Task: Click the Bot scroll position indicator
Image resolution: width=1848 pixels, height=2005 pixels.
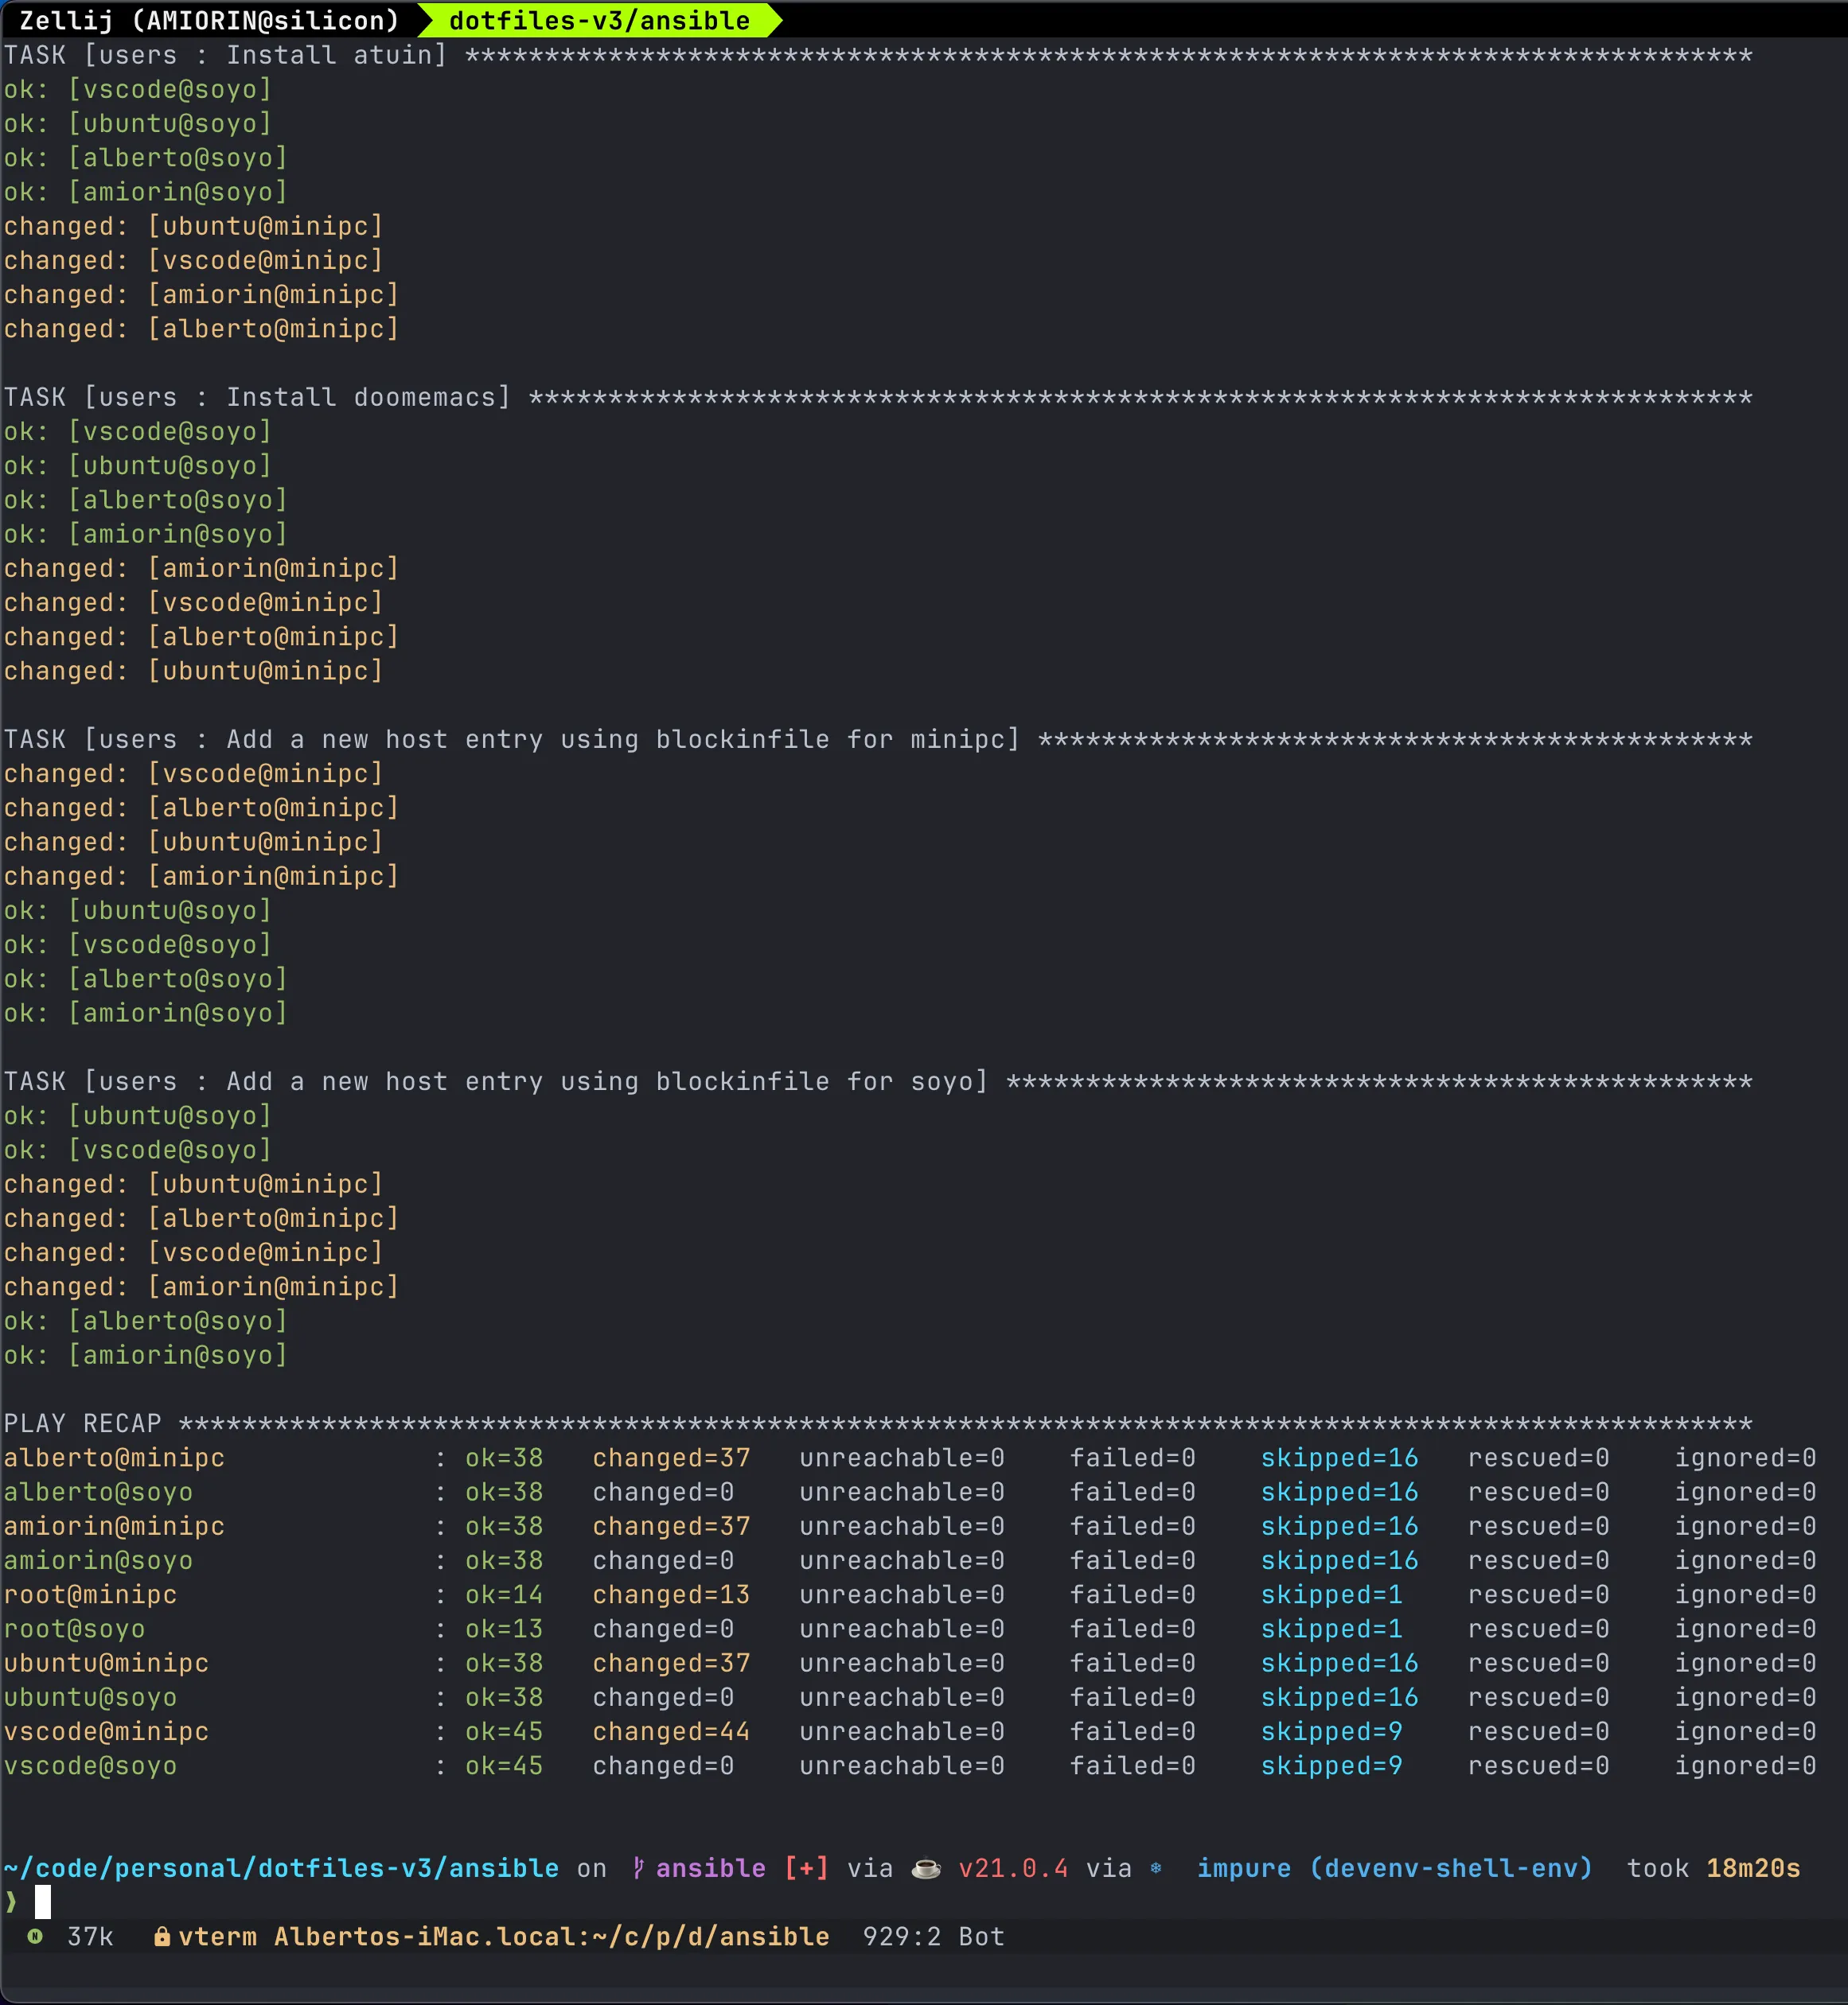Action: [980, 1937]
